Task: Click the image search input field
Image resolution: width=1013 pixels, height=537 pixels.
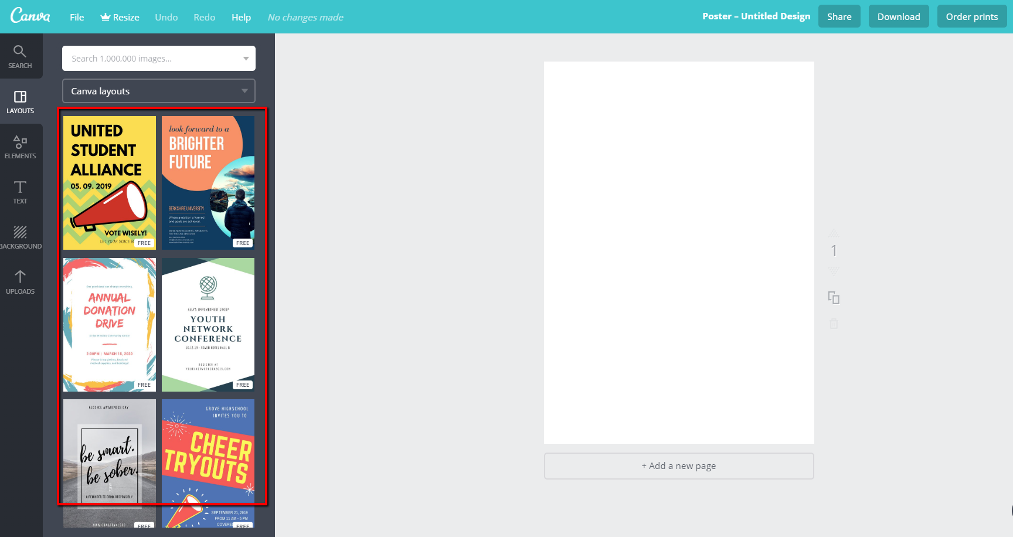Action: point(147,58)
